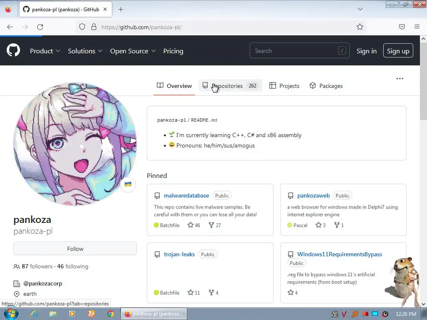The image size is (427, 320).
Task: Click the Sign in link
Action: tap(367, 51)
